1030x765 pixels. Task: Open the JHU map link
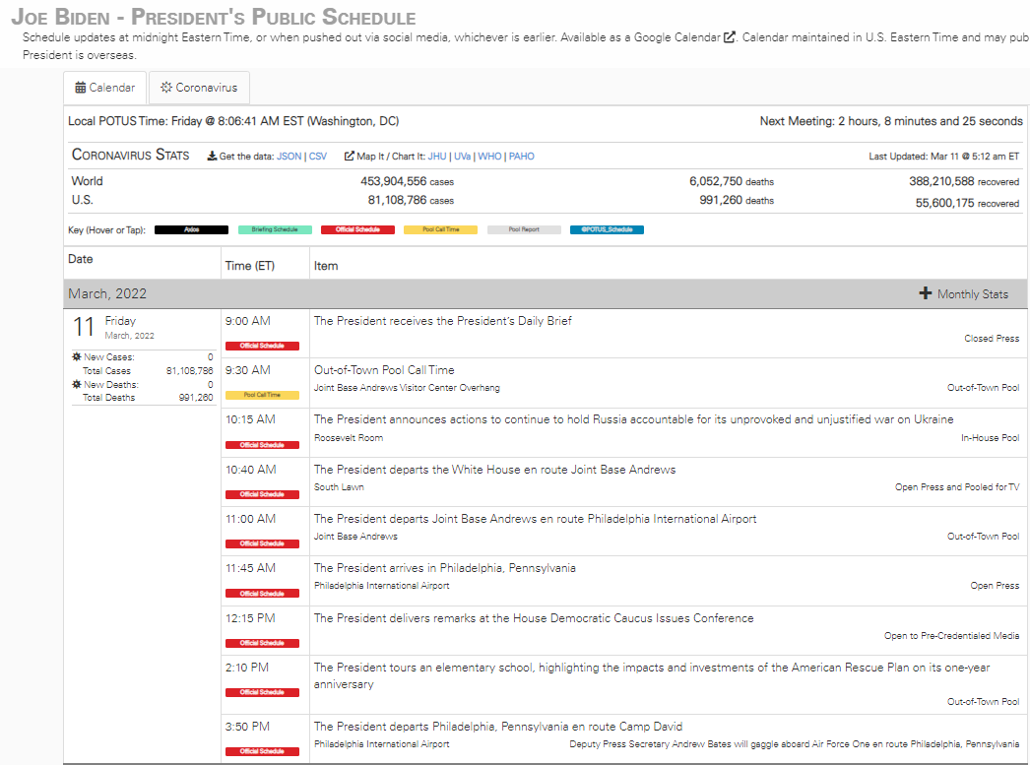coord(437,157)
